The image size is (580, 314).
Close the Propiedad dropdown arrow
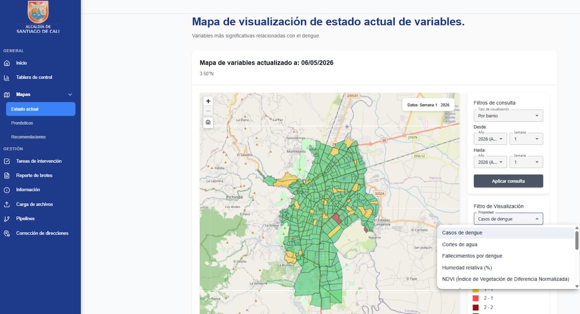point(537,219)
